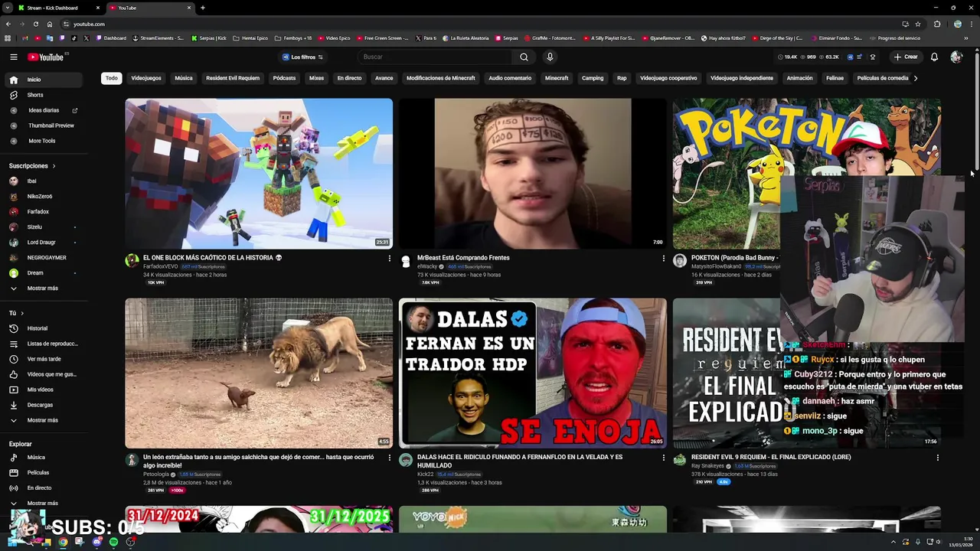Open the YouTube hamburger guide menu
Image resolution: width=980 pixels, height=551 pixels.
pos(14,57)
